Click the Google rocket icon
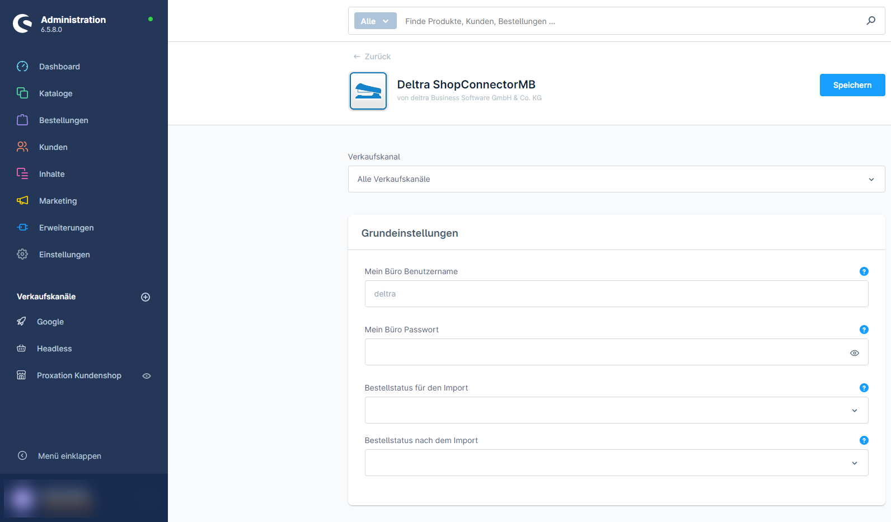This screenshot has height=522, width=891. (x=21, y=321)
